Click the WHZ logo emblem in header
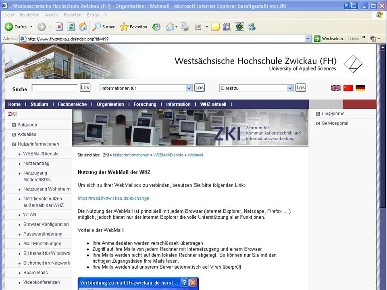Image resolution: width=387 pixels, height=290 pixels. [353, 64]
